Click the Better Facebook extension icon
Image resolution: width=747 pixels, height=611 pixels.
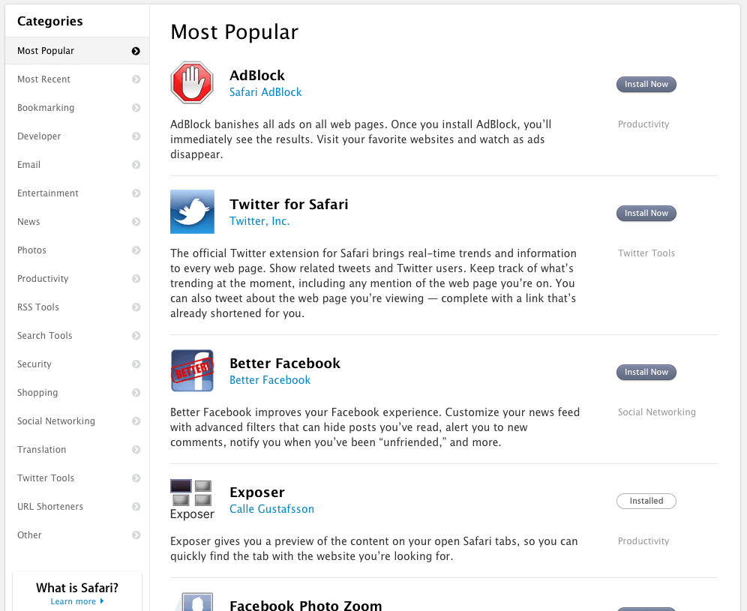[x=193, y=370]
